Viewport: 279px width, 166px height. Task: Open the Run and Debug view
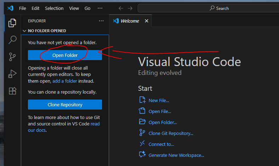tap(12, 74)
